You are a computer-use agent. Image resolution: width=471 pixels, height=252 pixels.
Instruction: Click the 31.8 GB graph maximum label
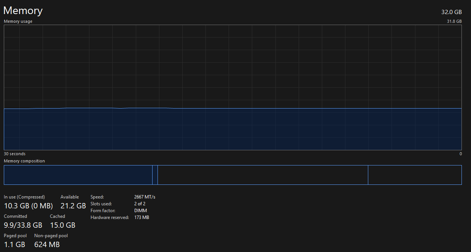click(454, 21)
